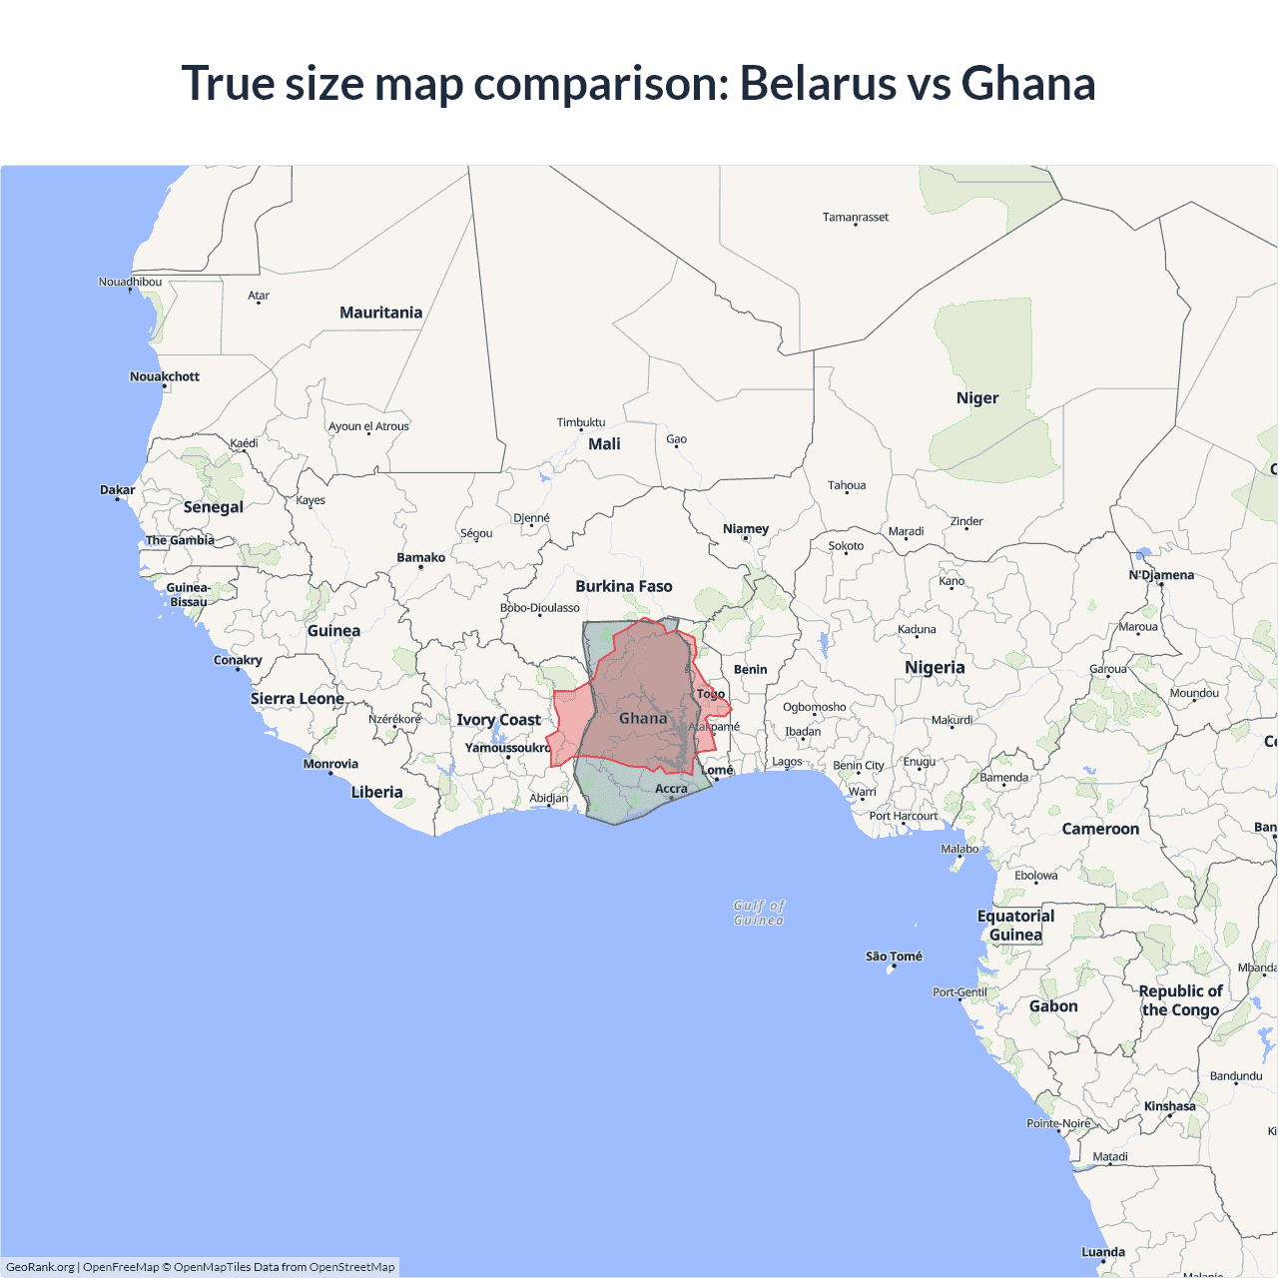
Task: Click the Ghana label on the map
Action: [643, 719]
